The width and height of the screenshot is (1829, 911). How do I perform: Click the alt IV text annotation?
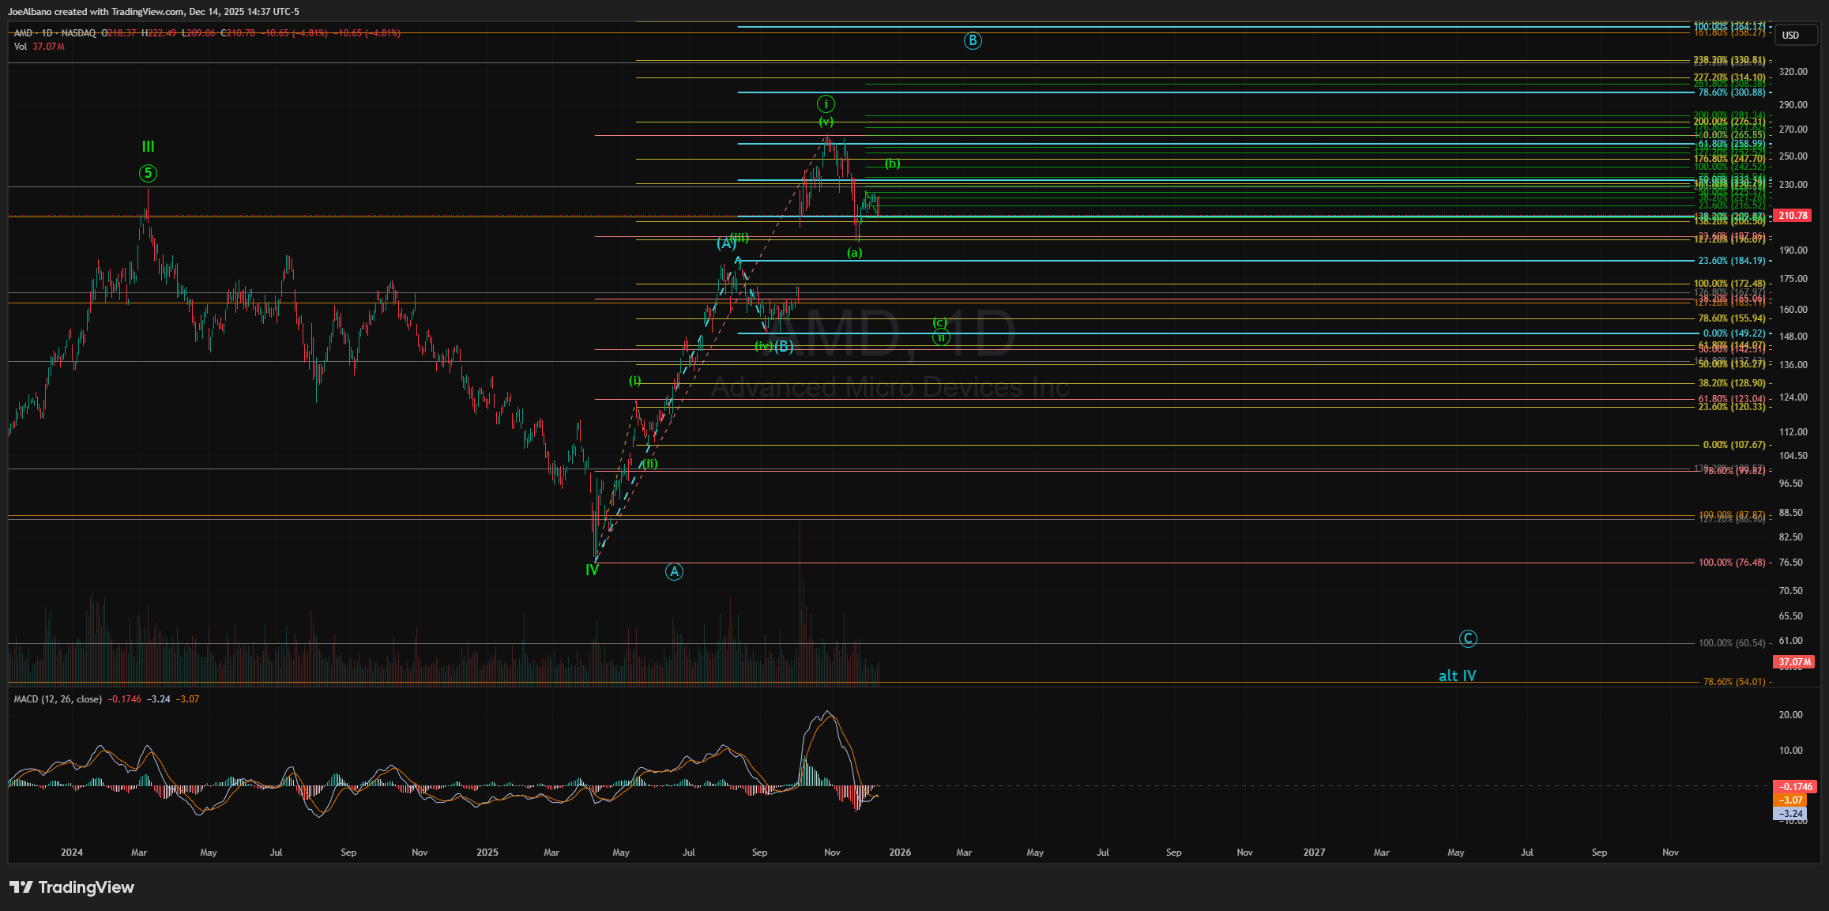1457,676
